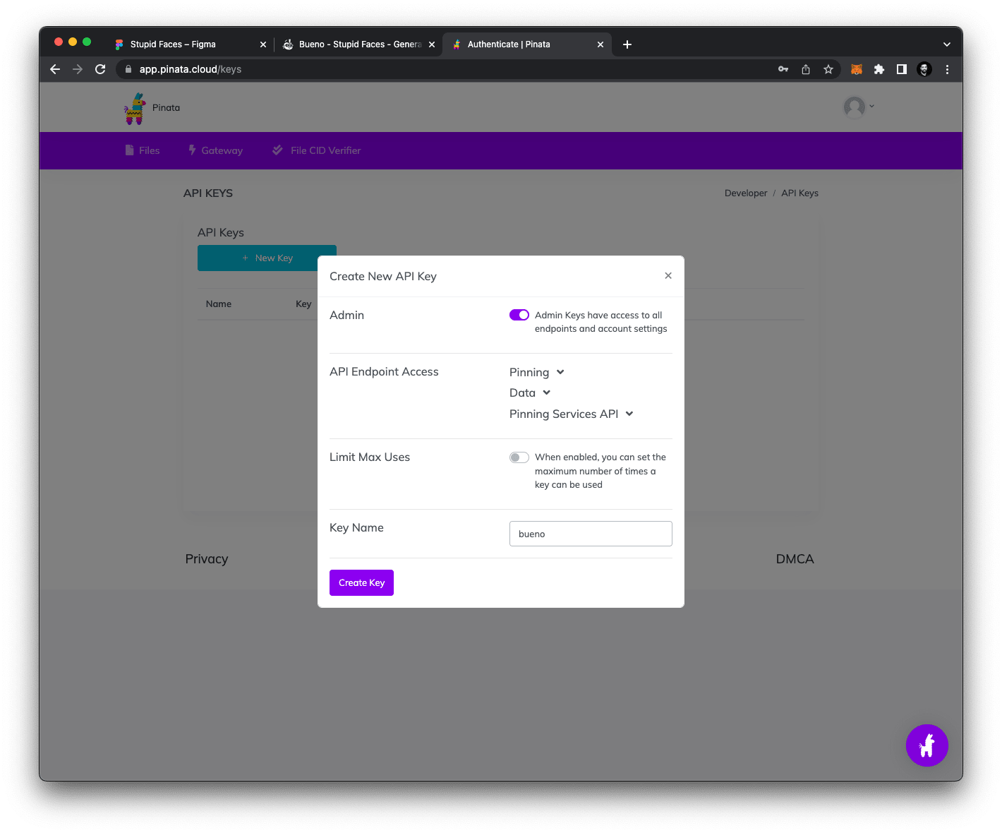Open Chrome three-dot menu

pos(947,69)
